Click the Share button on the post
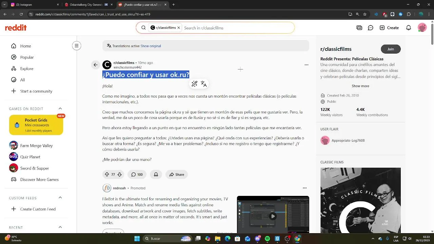The width and height of the screenshot is (434, 244). point(177,175)
